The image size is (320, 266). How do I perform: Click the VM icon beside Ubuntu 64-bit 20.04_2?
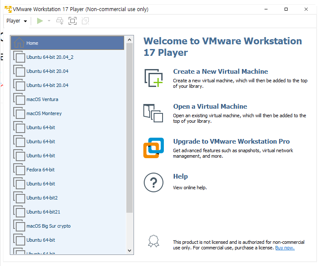[x=19, y=57]
